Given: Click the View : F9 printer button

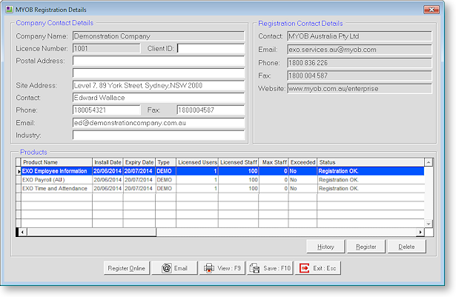Looking at the screenshot, I should [x=222, y=268].
